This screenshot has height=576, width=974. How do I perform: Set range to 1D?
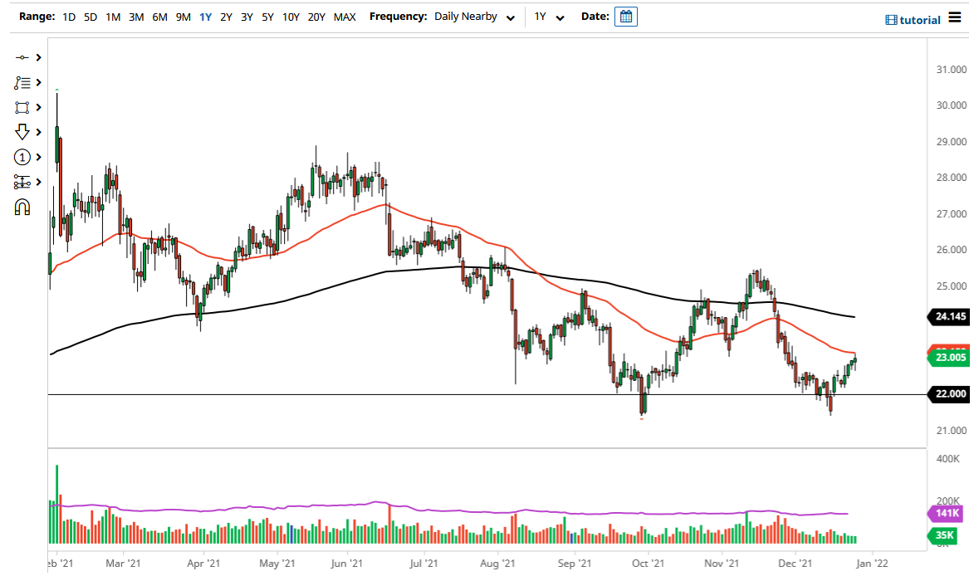click(69, 17)
